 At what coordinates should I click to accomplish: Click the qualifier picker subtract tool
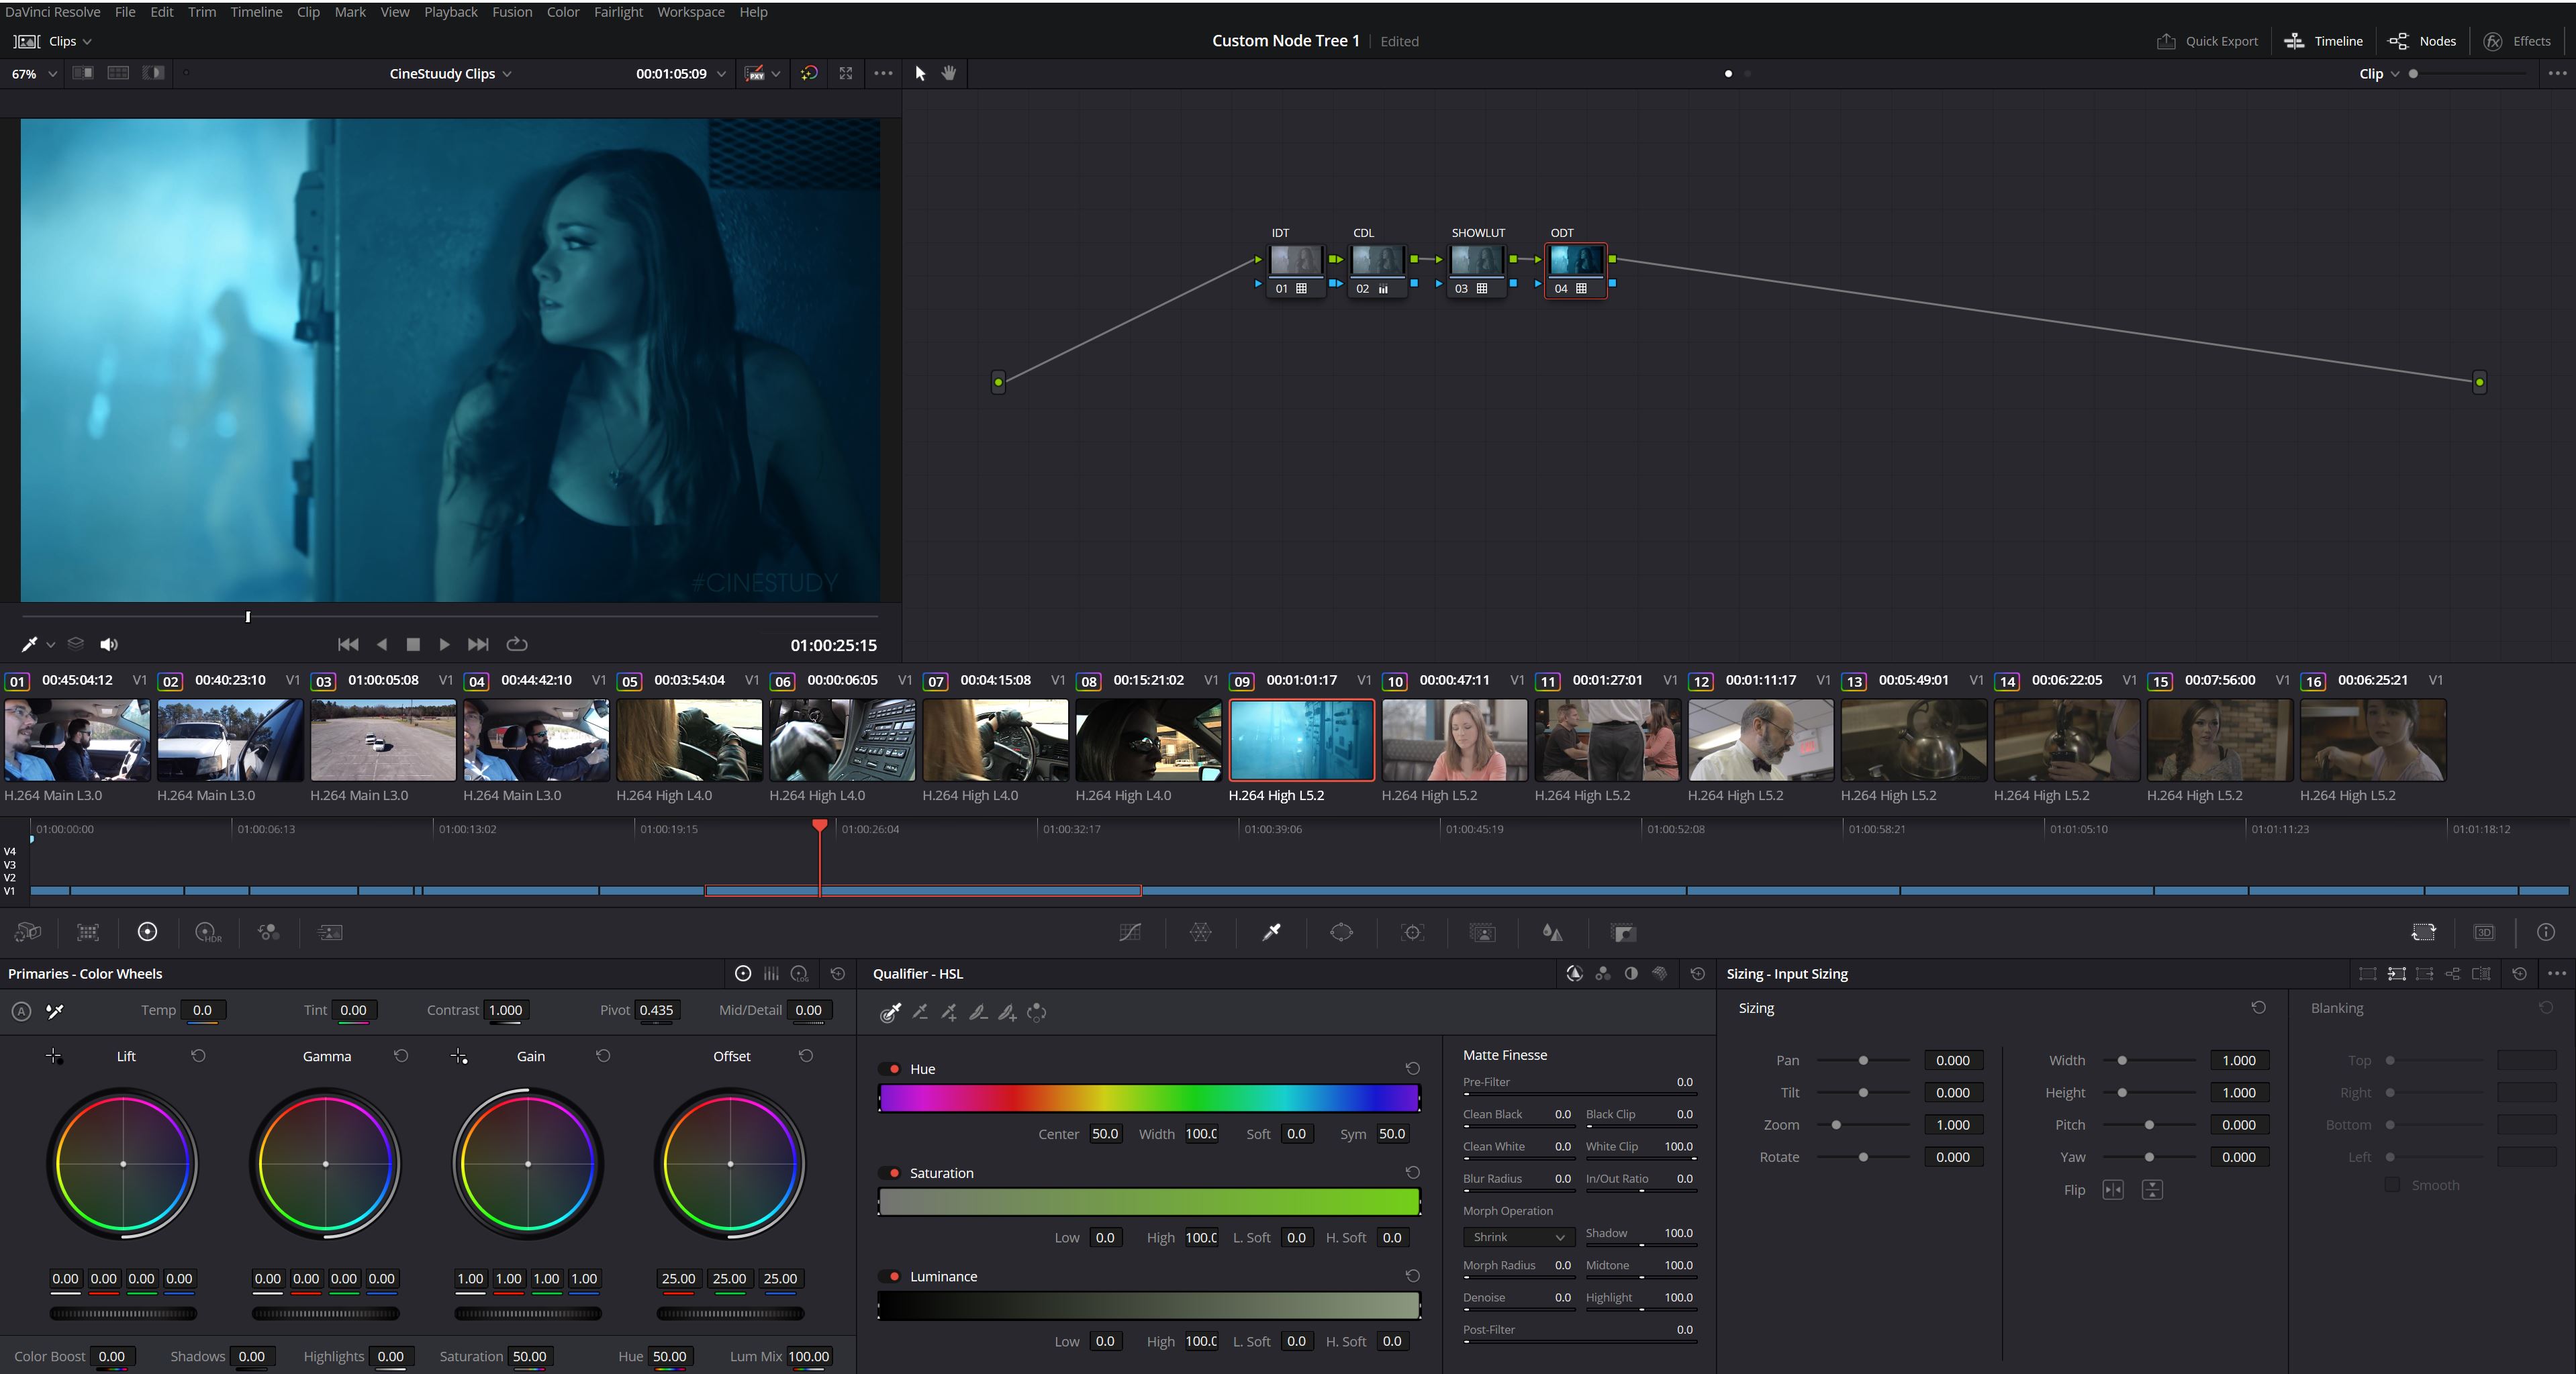920,1012
